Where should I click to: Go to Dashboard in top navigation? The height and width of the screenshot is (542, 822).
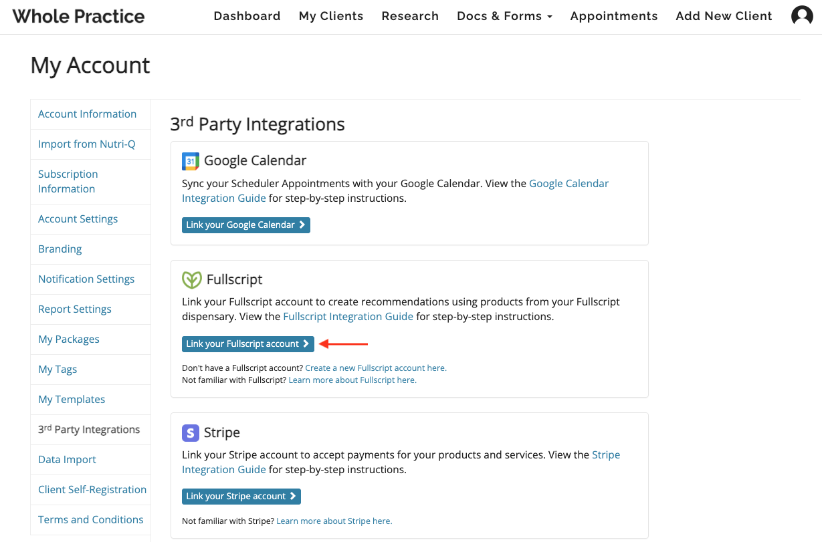[x=247, y=16]
